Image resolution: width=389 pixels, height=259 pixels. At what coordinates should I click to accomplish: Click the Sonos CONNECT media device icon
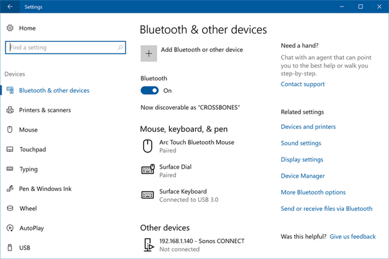[x=149, y=244]
